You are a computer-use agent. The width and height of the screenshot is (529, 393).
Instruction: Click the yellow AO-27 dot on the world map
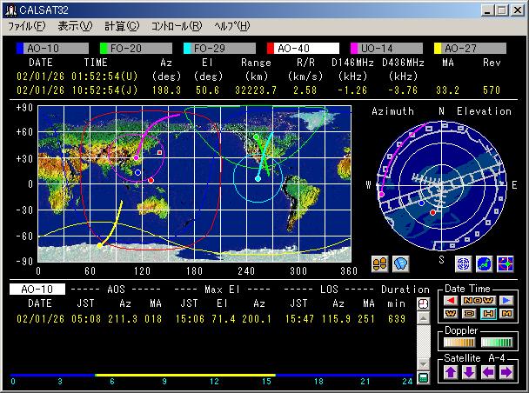(x=99, y=246)
